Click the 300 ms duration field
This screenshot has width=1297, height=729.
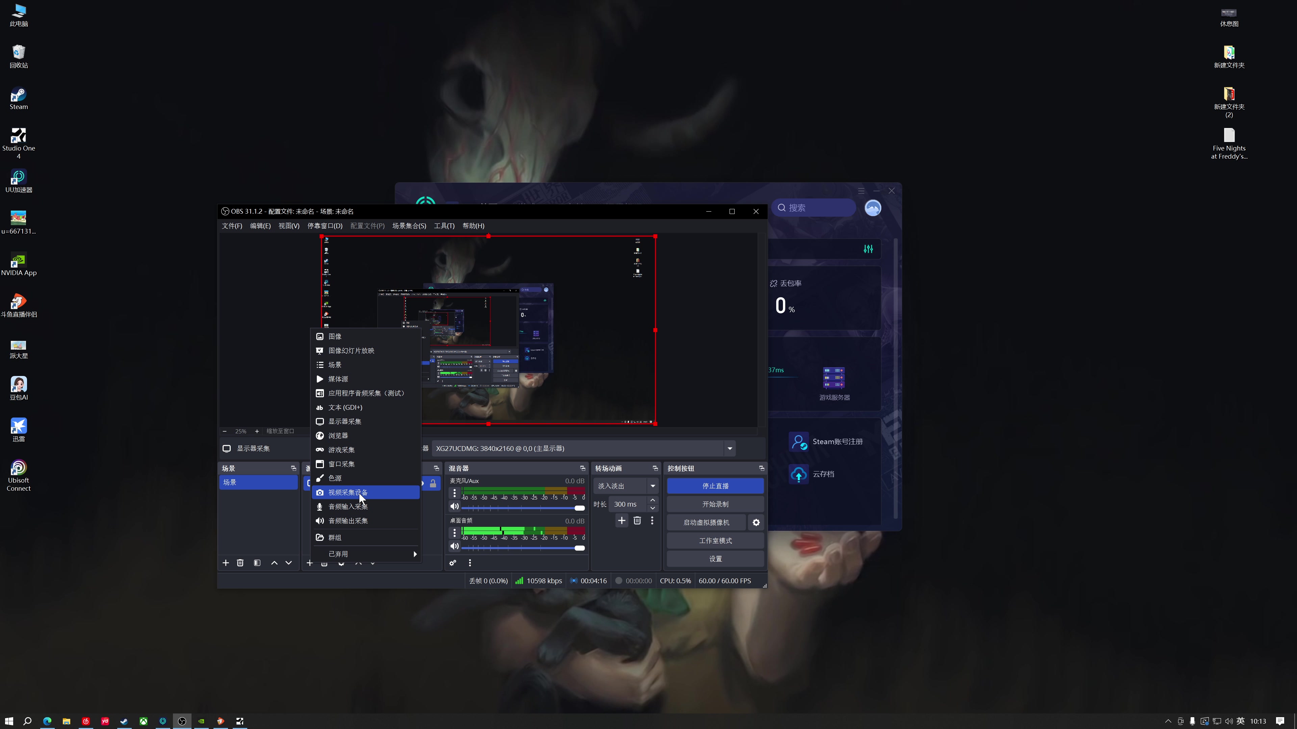628,504
